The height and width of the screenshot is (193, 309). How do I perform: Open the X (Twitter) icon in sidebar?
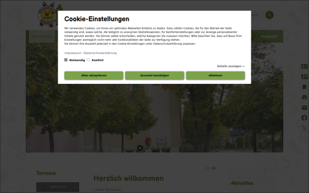pos(304,128)
